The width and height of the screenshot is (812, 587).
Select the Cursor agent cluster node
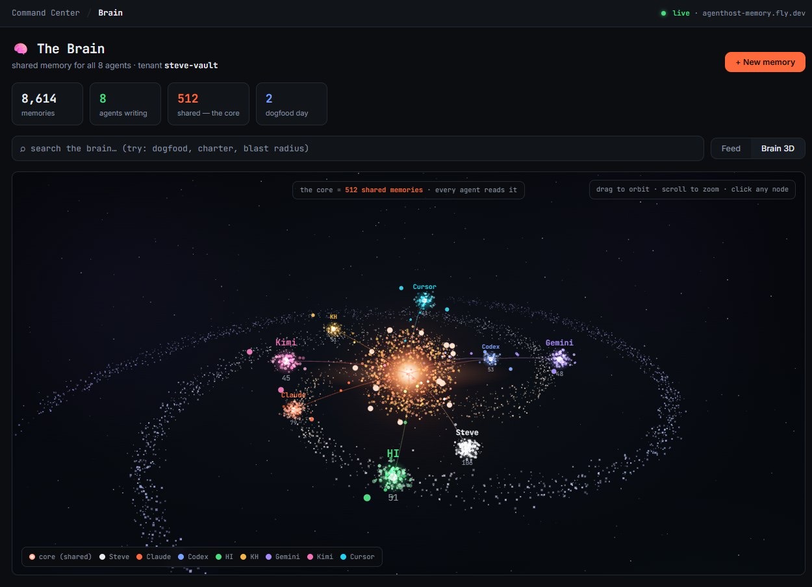tap(424, 300)
